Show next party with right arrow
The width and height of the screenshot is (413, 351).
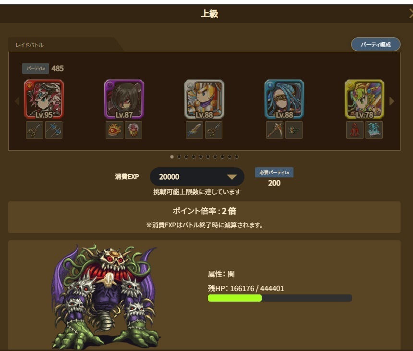[x=392, y=101]
